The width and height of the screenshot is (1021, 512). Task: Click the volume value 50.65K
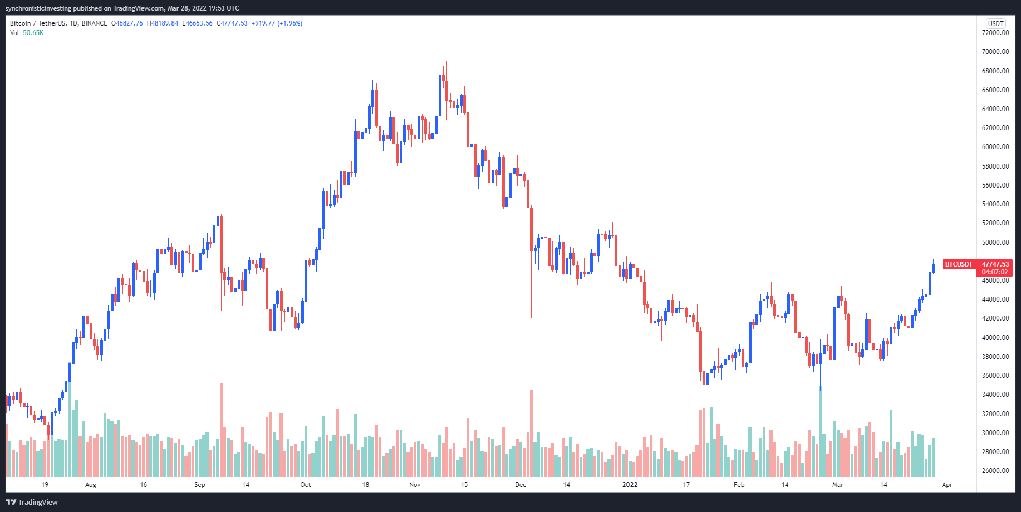pos(33,33)
